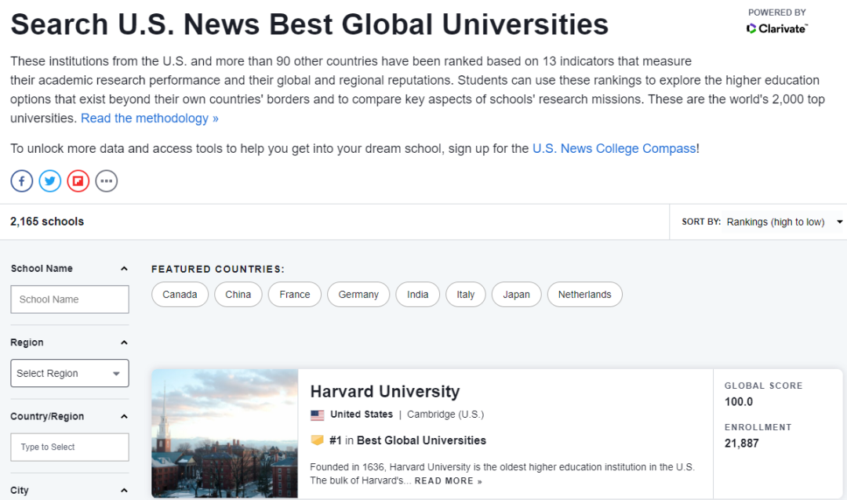847x500 pixels.
Task: Click the Global Score value 100.0
Action: (739, 402)
